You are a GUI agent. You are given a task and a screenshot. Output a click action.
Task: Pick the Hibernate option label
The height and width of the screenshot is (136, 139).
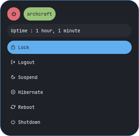tap(31, 92)
